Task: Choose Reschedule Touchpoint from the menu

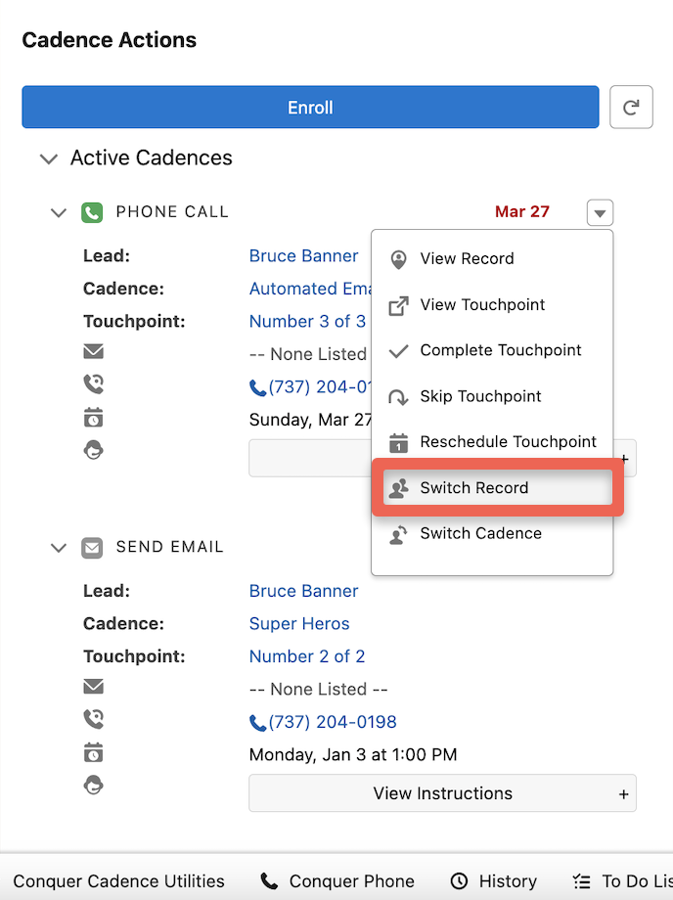Action: click(x=508, y=442)
